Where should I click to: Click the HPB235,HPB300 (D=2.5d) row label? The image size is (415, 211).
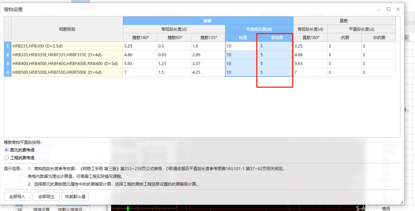click(67, 46)
